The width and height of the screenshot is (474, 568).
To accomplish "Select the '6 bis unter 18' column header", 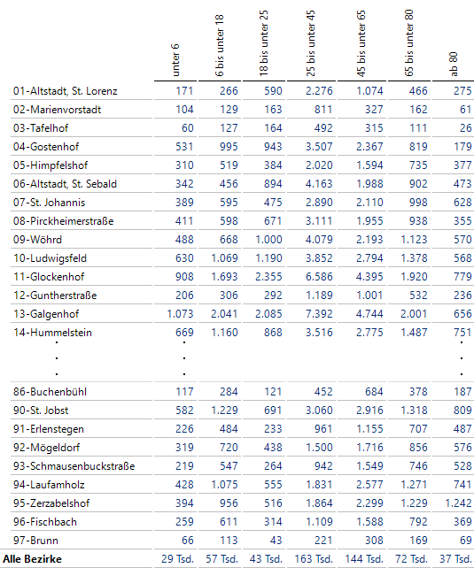I will click(x=220, y=46).
